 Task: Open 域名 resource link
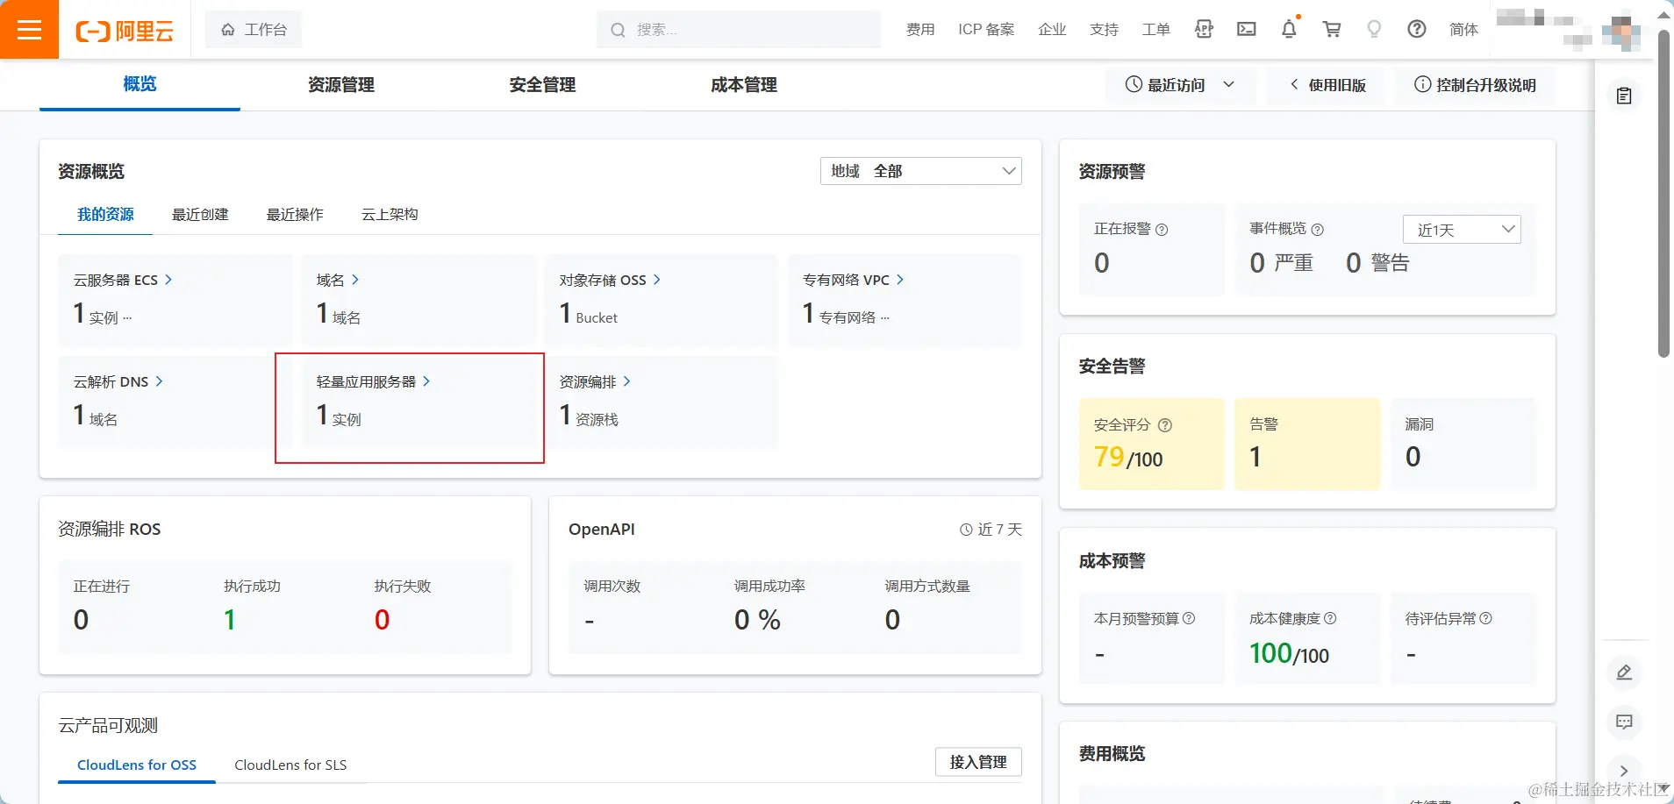[338, 280]
